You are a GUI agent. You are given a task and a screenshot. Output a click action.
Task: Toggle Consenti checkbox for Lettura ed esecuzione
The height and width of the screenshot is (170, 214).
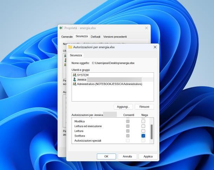coord(128,126)
